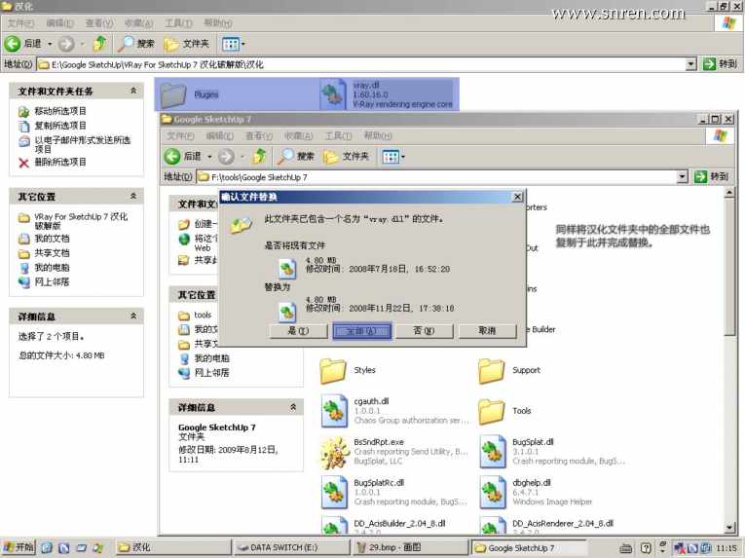Open Views icon in Google SketchUp 7 toolbar

391,157
